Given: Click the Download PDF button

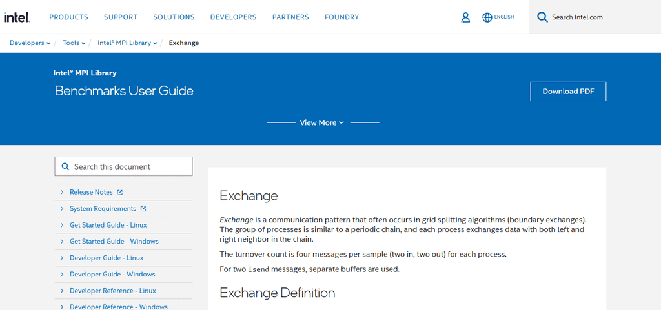Looking at the screenshot, I should [568, 92].
